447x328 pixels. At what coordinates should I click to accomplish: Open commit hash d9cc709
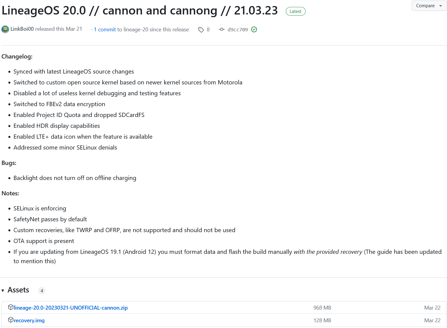(x=238, y=30)
